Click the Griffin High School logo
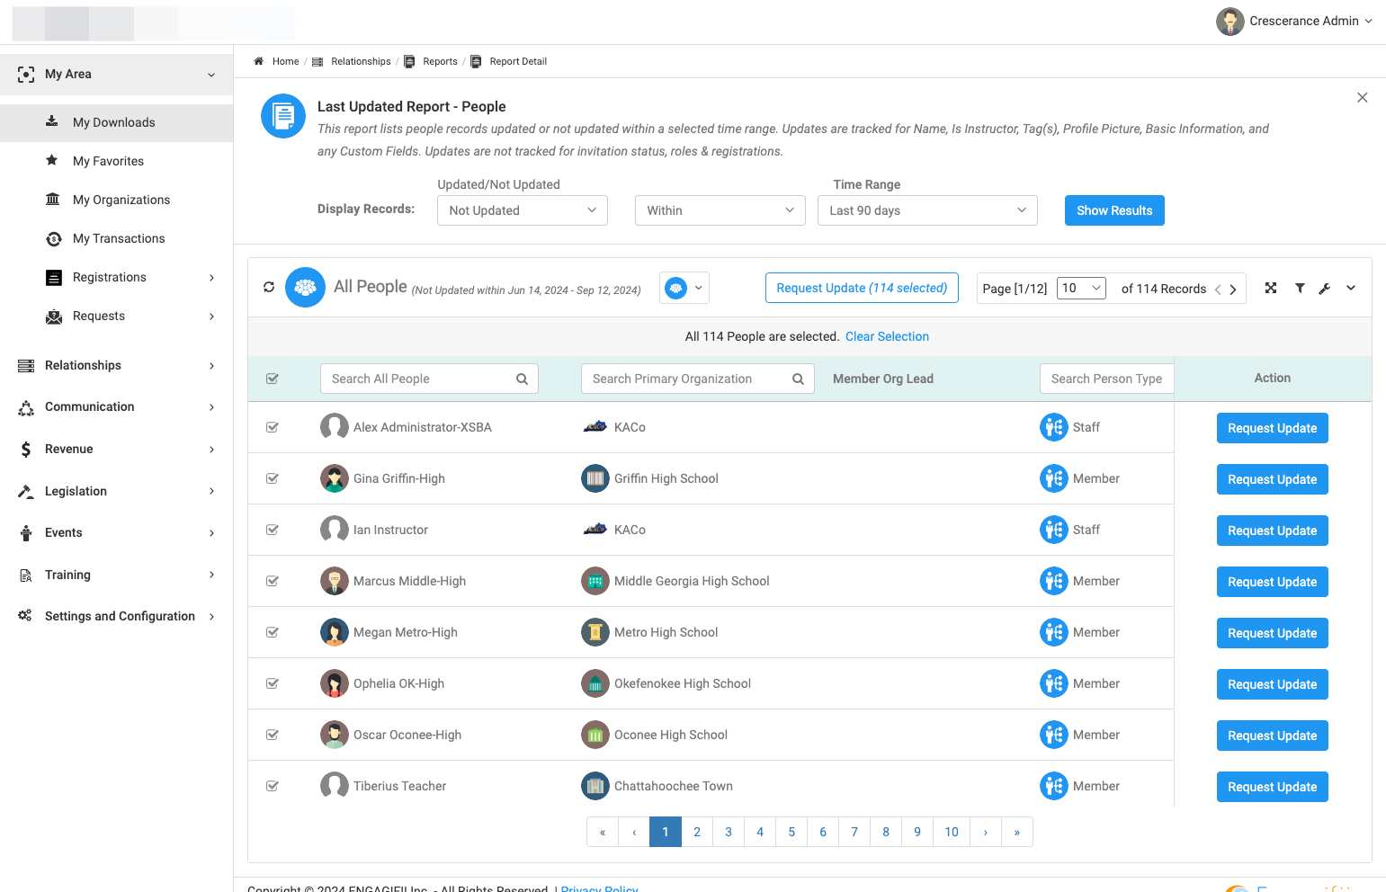 coord(595,478)
